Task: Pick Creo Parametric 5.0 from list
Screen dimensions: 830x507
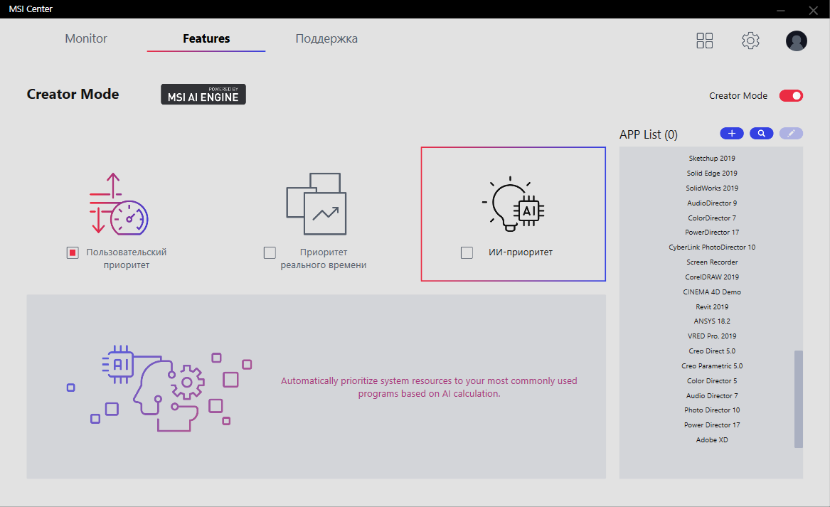Action: coord(711,365)
